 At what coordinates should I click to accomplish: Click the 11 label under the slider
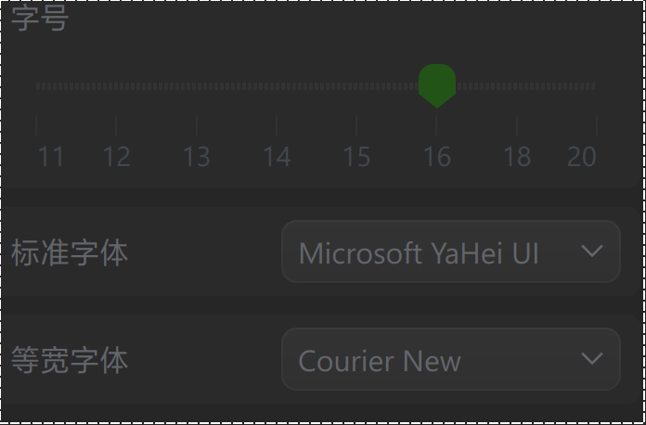pyautogui.click(x=51, y=156)
